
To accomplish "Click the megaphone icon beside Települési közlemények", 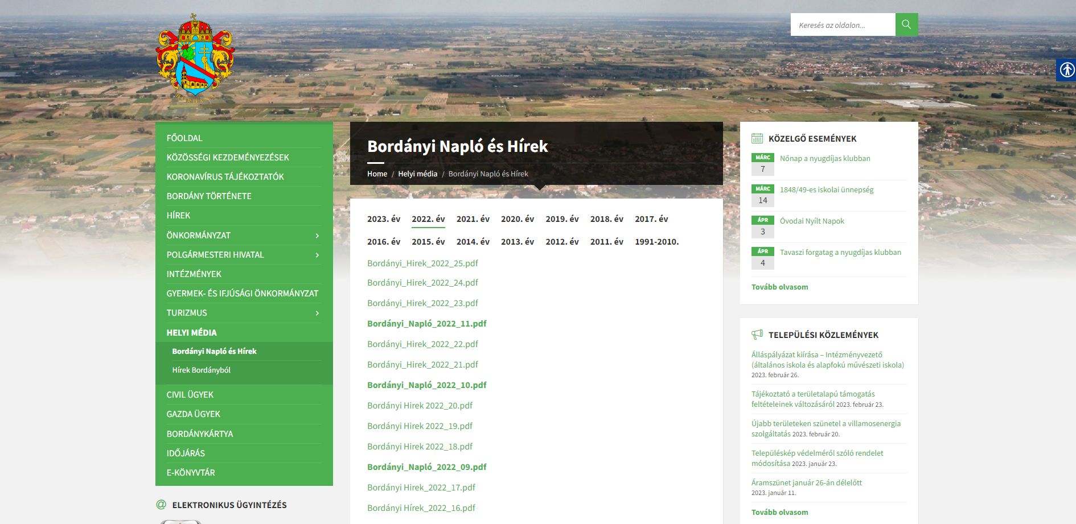I will click(757, 335).
